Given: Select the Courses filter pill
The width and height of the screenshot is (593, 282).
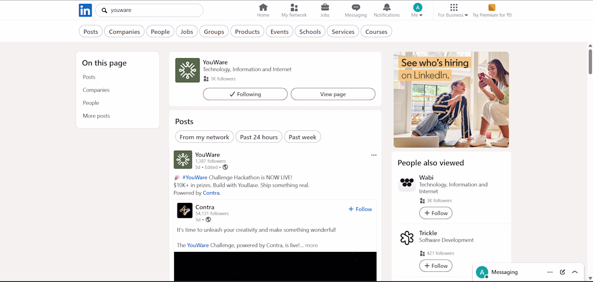Looking at the screenshot, I should (376, 32).
